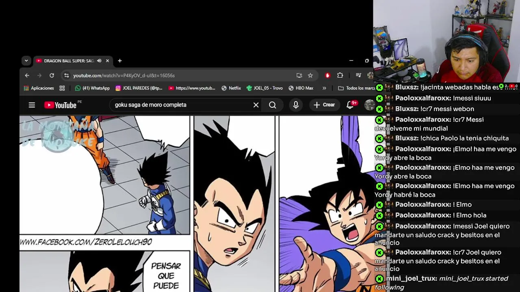Start voice search with the microphone
The image size is (520, 292).
click(296, 105)
